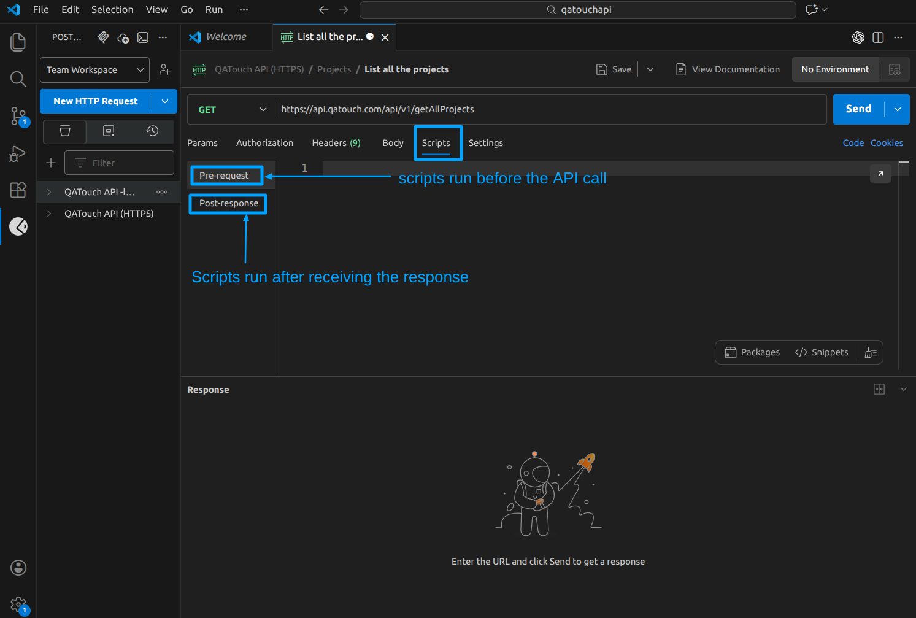Click the Send button

858,109
